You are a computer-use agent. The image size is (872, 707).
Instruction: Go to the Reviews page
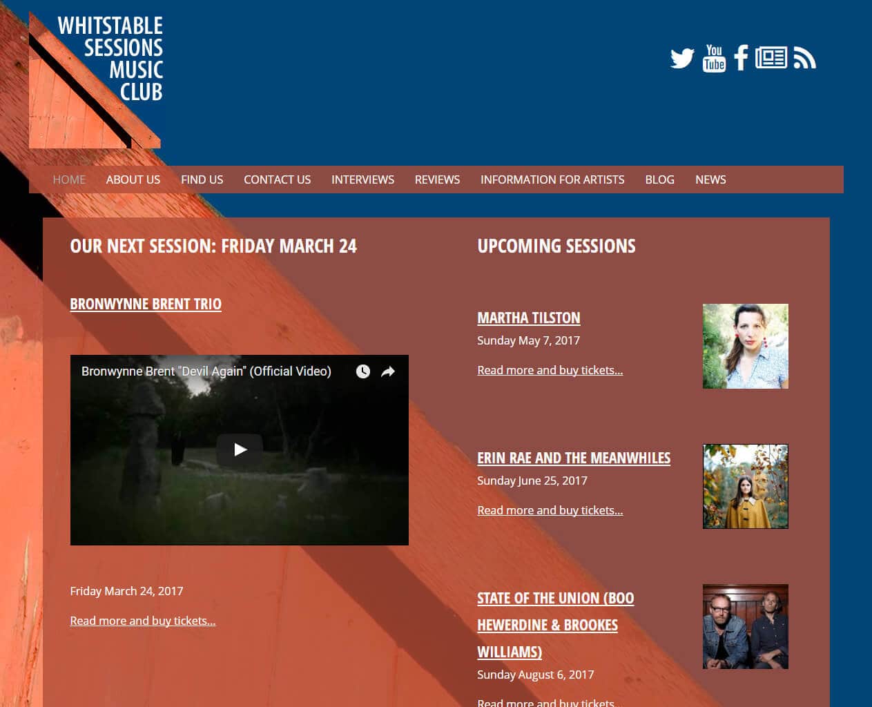tap(437, 180)
